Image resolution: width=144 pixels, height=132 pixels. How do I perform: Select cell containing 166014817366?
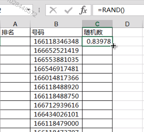(x=56, y=78)
